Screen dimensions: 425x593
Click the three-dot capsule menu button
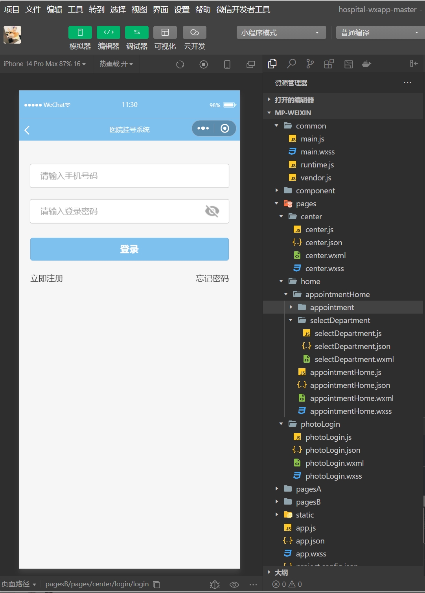pyautogui.click(x=203, y=129)
